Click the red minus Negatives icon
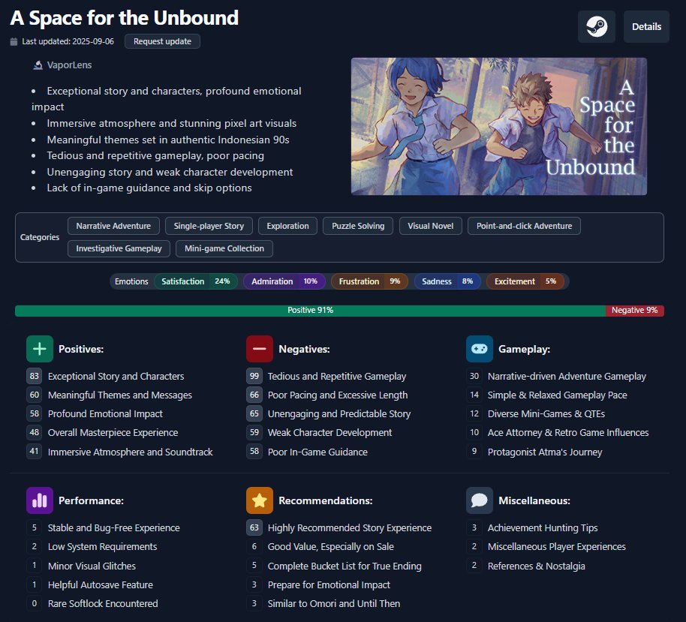Screen dimensions: 686x622 coord(260,349)
